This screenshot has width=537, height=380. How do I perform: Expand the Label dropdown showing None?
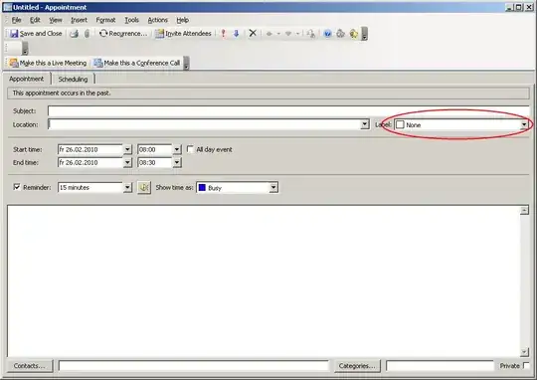524,124
